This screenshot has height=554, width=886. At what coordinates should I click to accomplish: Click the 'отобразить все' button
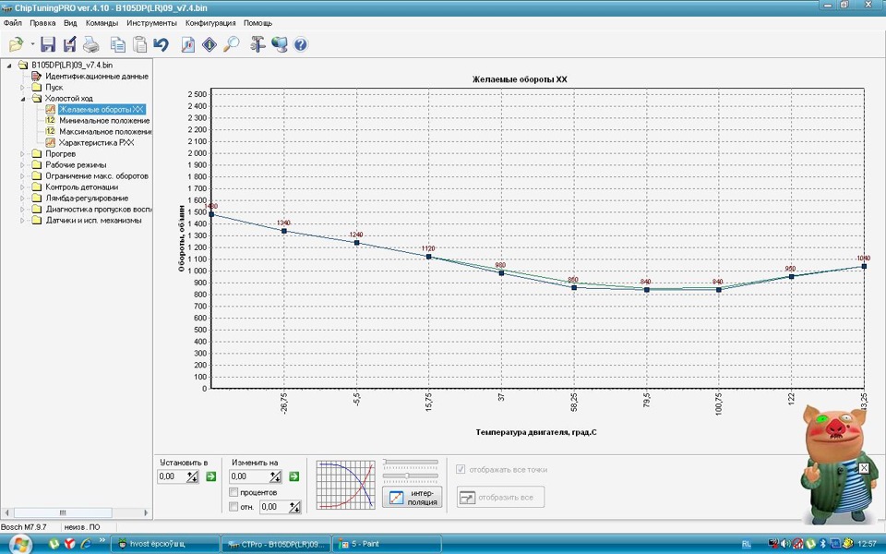click(500, 498)
